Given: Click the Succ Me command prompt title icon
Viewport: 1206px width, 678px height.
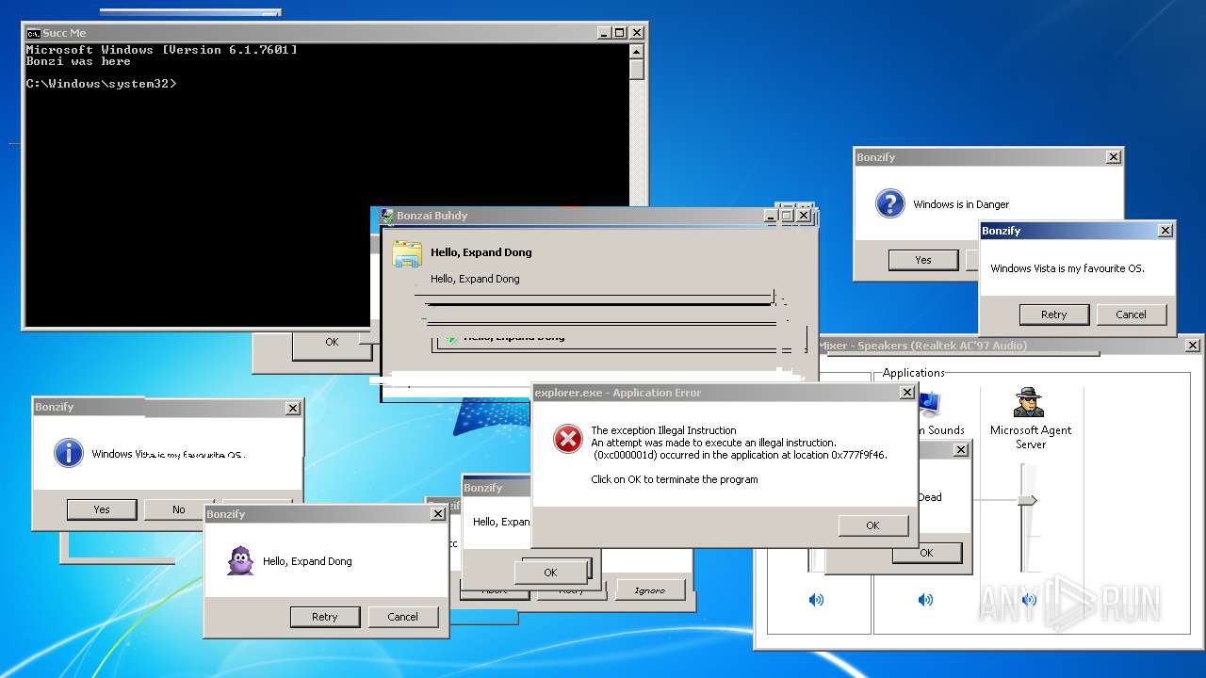Looking at the screenshot, I should pyautogui.click(x=33, y=33).
